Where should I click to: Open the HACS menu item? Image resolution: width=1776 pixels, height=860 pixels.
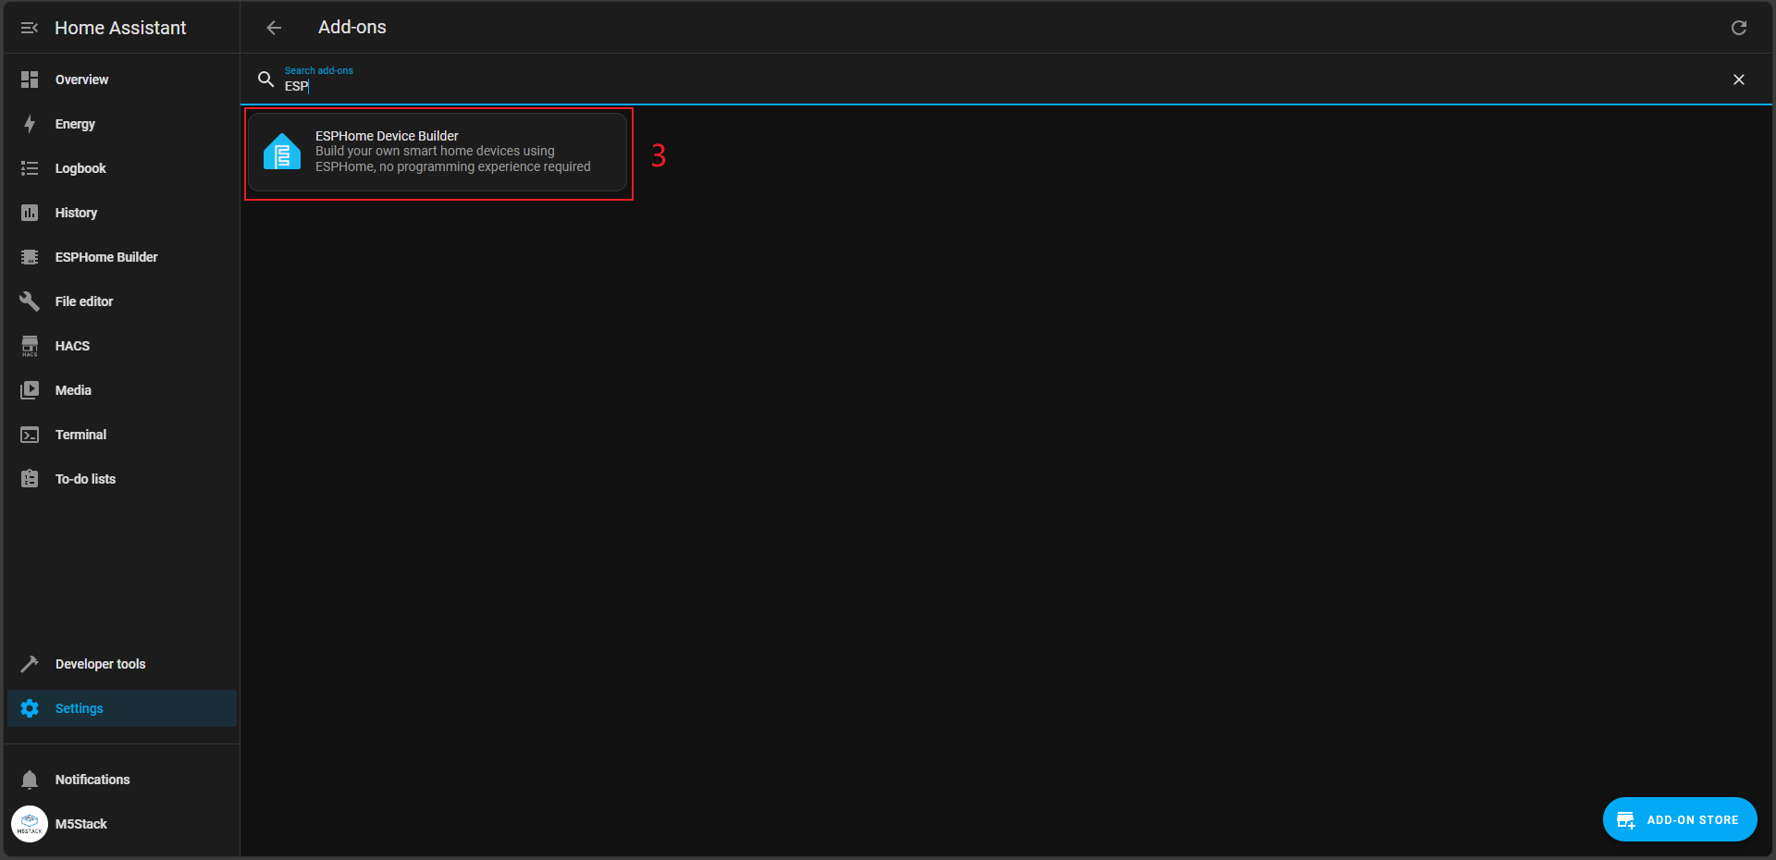pos(122,346)
